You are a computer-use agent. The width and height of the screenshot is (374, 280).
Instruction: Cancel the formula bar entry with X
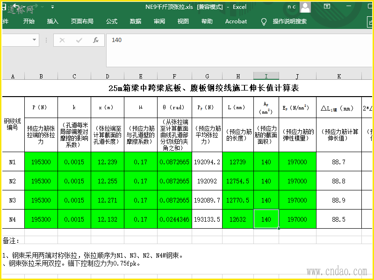[x=62, y=40]
